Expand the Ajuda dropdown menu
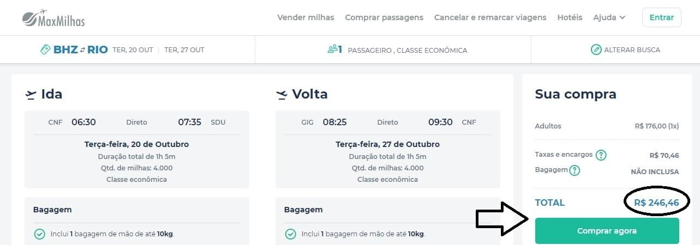Image resolution: width=700 pixels, height=245 pixels. point(609,17)
